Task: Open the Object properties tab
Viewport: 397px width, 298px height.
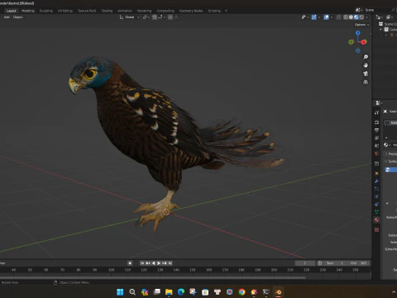Action: pyautogui.click(x=377, y=173)
